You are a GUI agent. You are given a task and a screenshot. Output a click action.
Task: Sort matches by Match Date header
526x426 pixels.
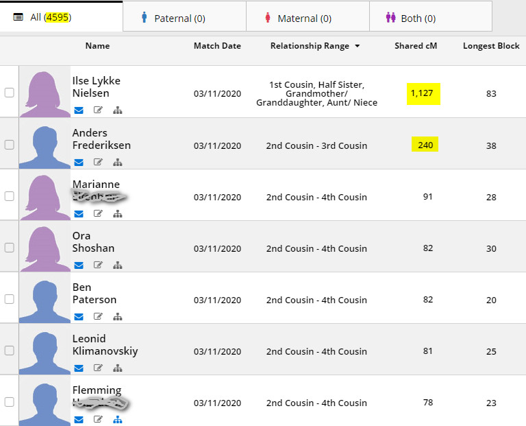point(217,46)
